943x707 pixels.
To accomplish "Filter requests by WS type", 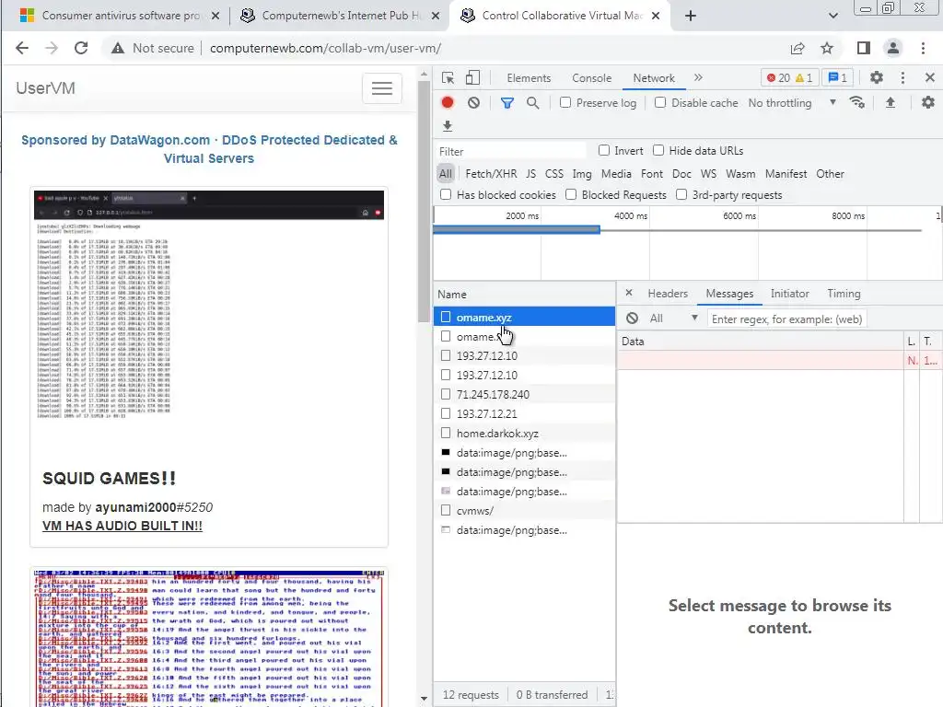I will pyautogui.click(x=708, y=174).
